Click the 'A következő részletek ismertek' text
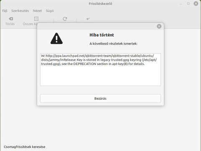This screenshot has height=151, width=201. [x=113, y=44]
